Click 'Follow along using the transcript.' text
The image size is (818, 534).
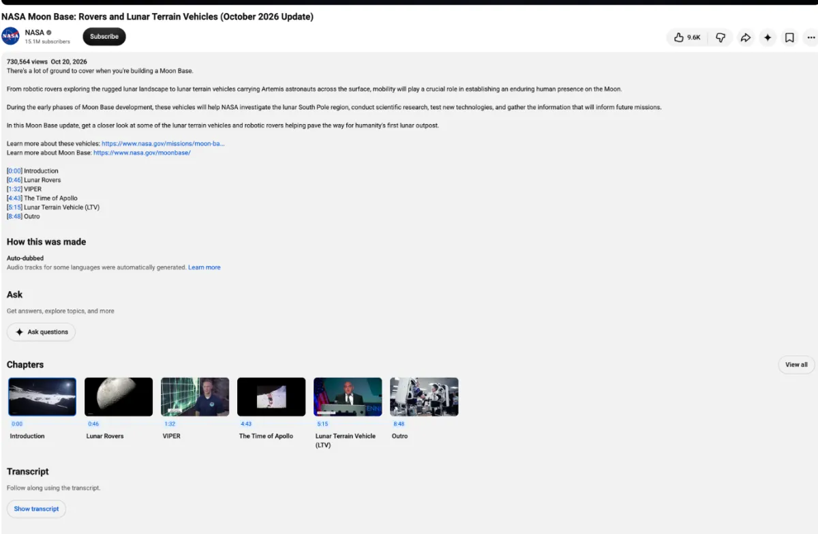54,488
